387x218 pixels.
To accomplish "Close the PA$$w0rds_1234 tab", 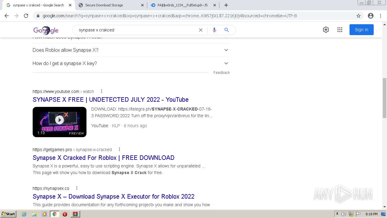I will pyautogui.click(x=215, y=5).
